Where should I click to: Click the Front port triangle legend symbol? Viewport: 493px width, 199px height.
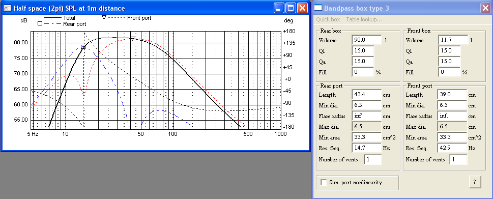coord(104,18)
